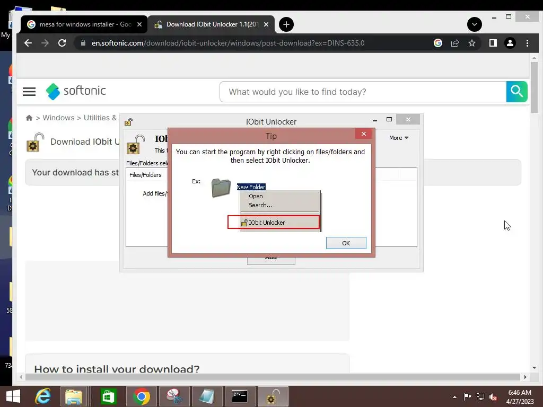Show hidden tray icons arrow
This screenshot has width=543, height=407.
[454, 397]
